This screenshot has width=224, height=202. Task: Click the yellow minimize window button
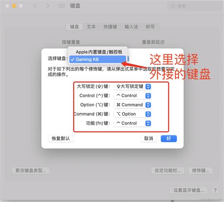pyautogui.click(x=14, y=6)
